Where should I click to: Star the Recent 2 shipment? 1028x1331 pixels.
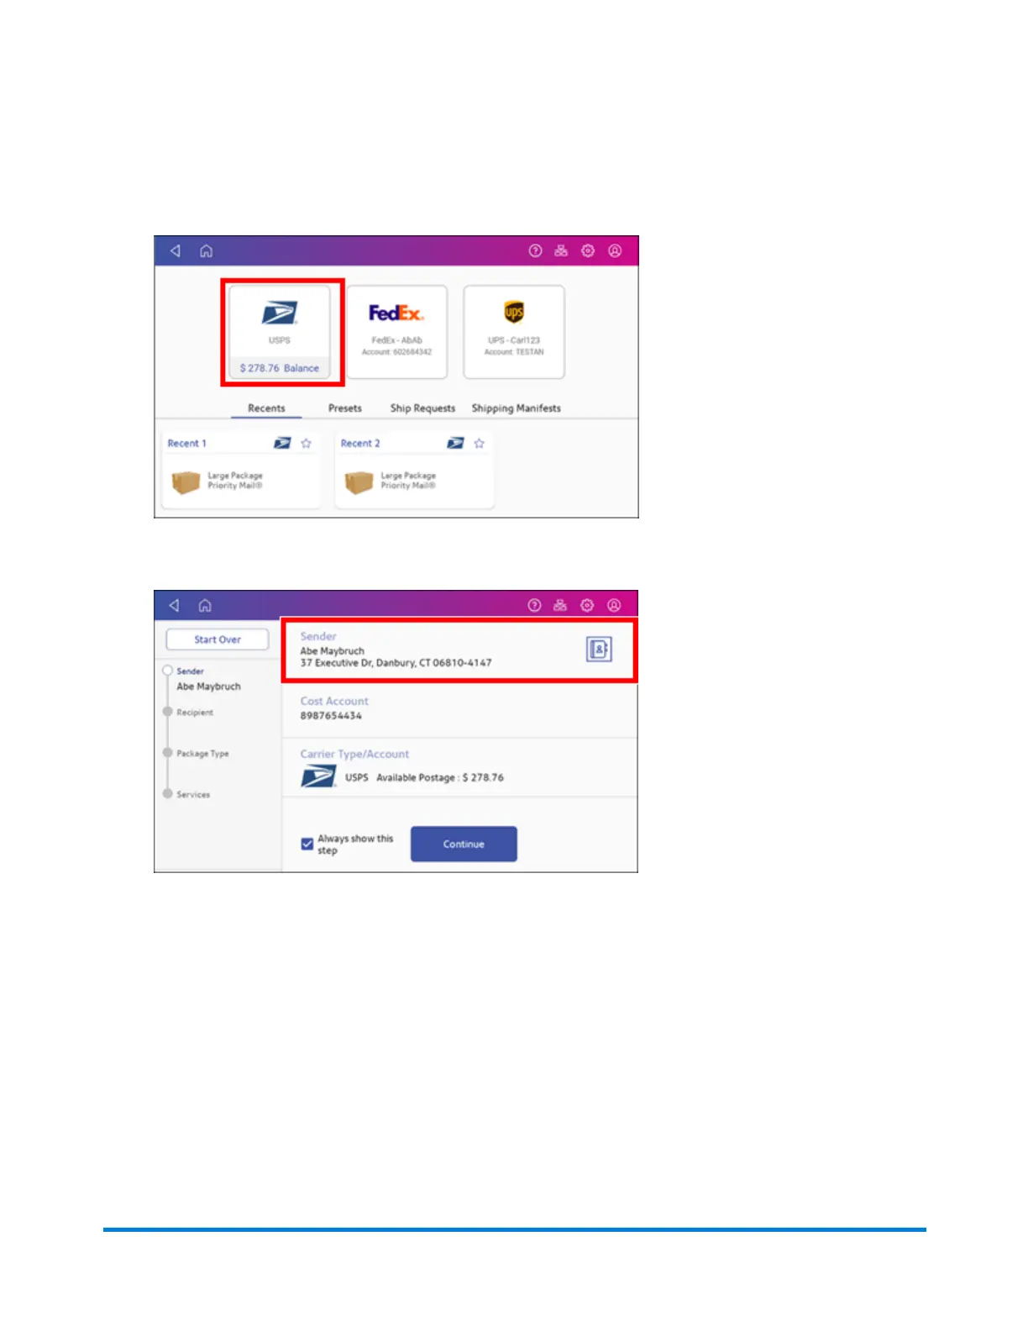[x=480, y=443]
